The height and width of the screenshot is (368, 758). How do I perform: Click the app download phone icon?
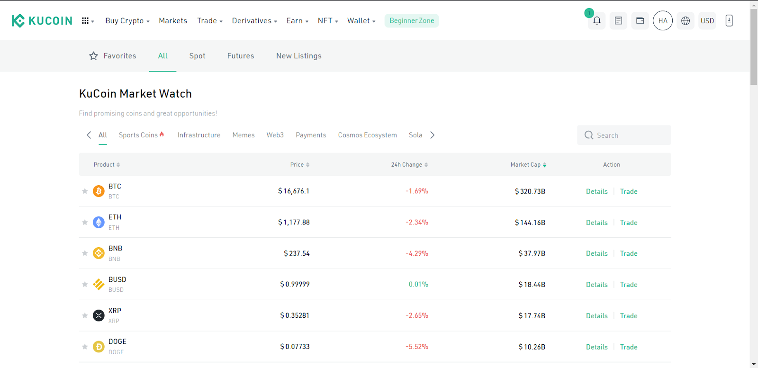(x=729, y=21)
